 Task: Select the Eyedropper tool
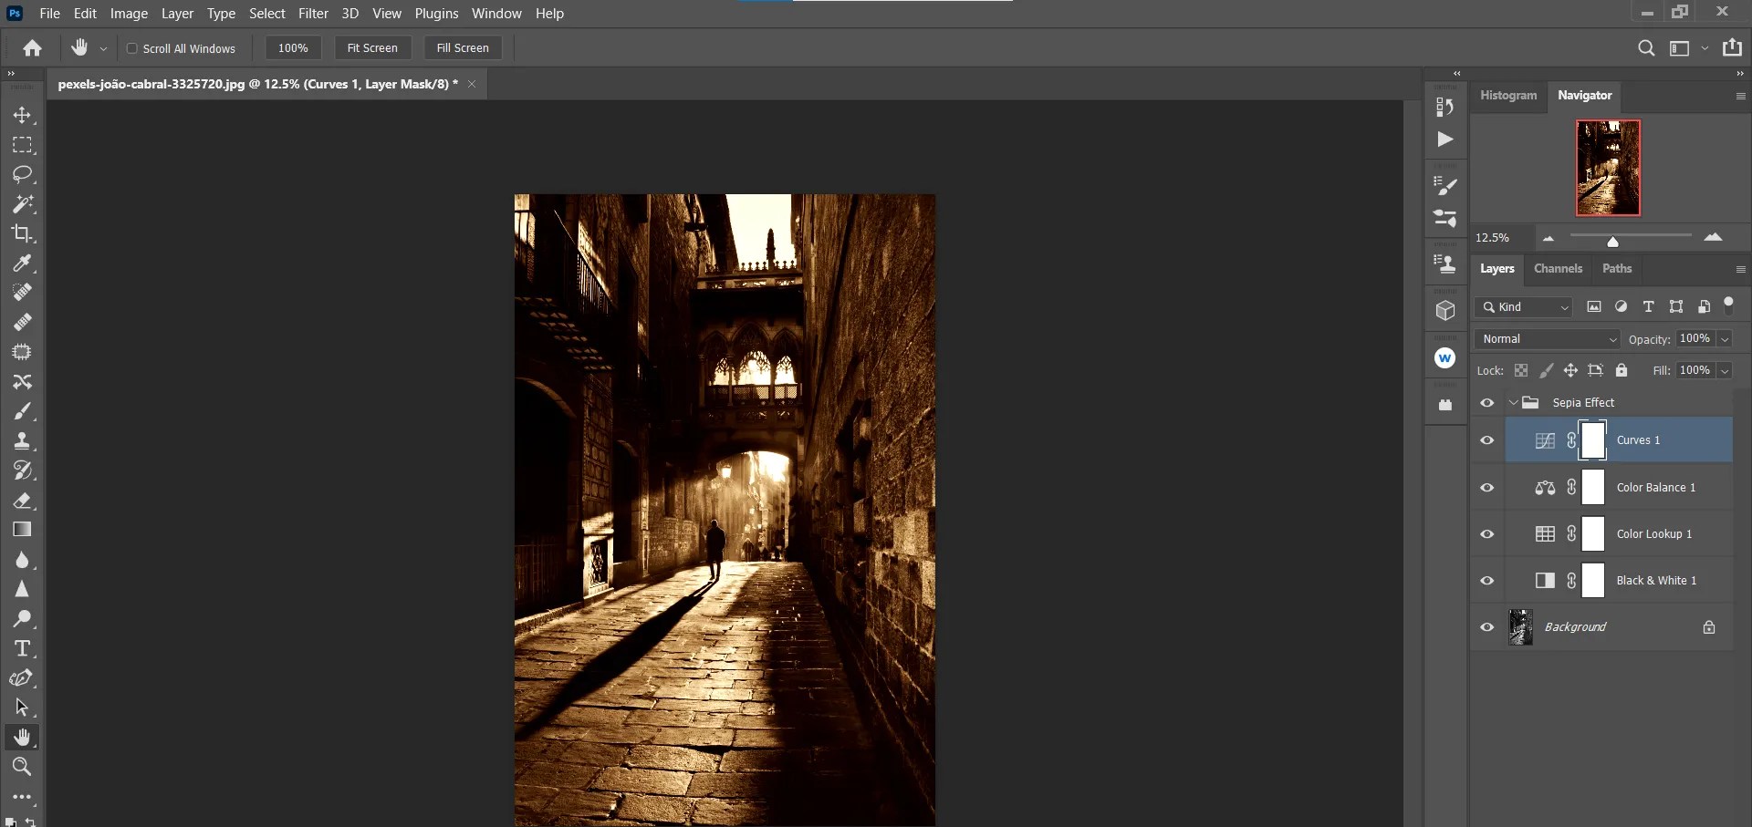click(23, 264)
